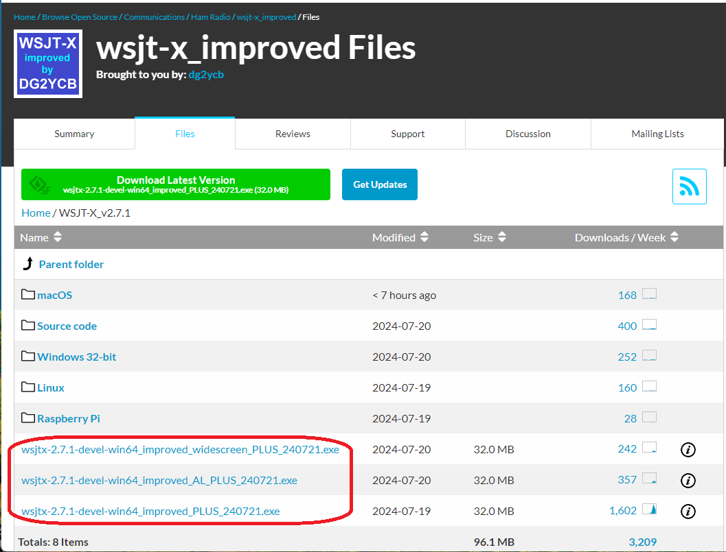
Task: Open the Mailing Lists tab
Action: [x=657, y=134]
